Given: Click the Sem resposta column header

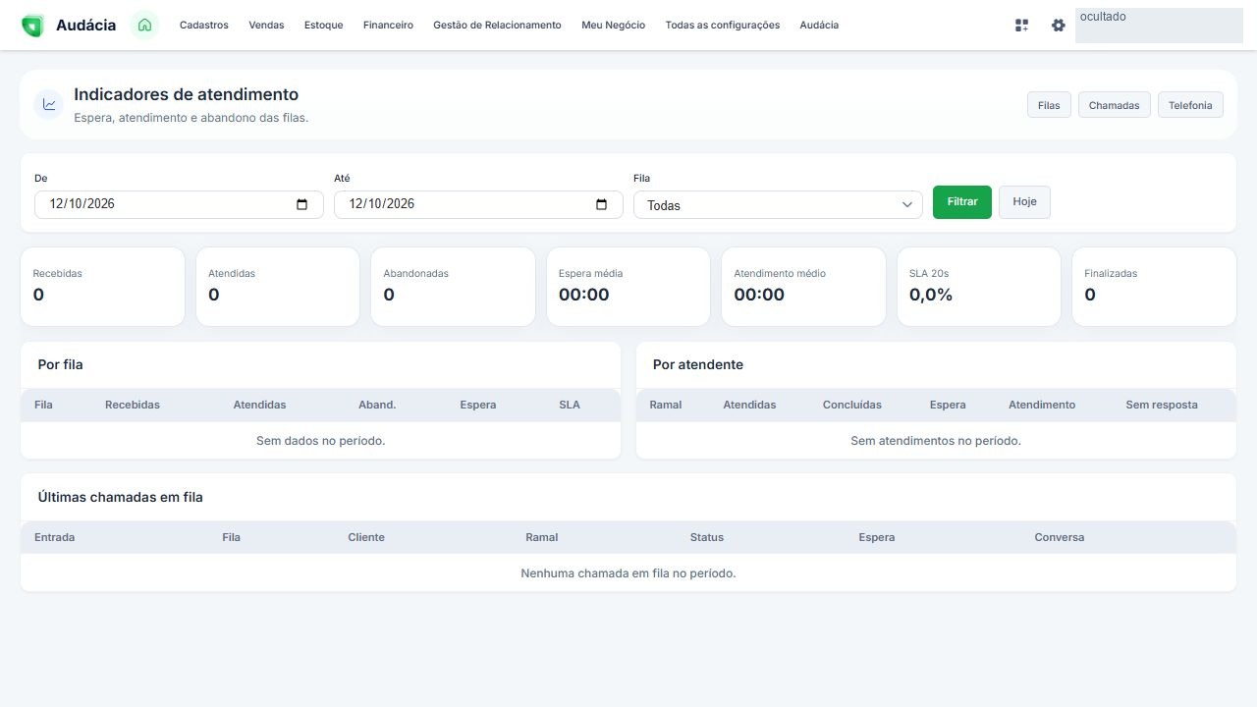Looking at the screenshot, I should [1162, 405].
